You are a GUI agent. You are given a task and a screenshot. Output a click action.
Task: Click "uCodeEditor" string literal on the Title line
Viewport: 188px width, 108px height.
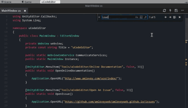tap(81, 48)
